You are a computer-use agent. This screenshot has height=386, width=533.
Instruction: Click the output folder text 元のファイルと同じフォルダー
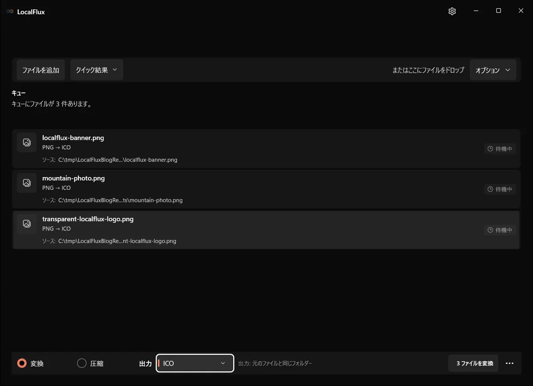coord(282,363)
